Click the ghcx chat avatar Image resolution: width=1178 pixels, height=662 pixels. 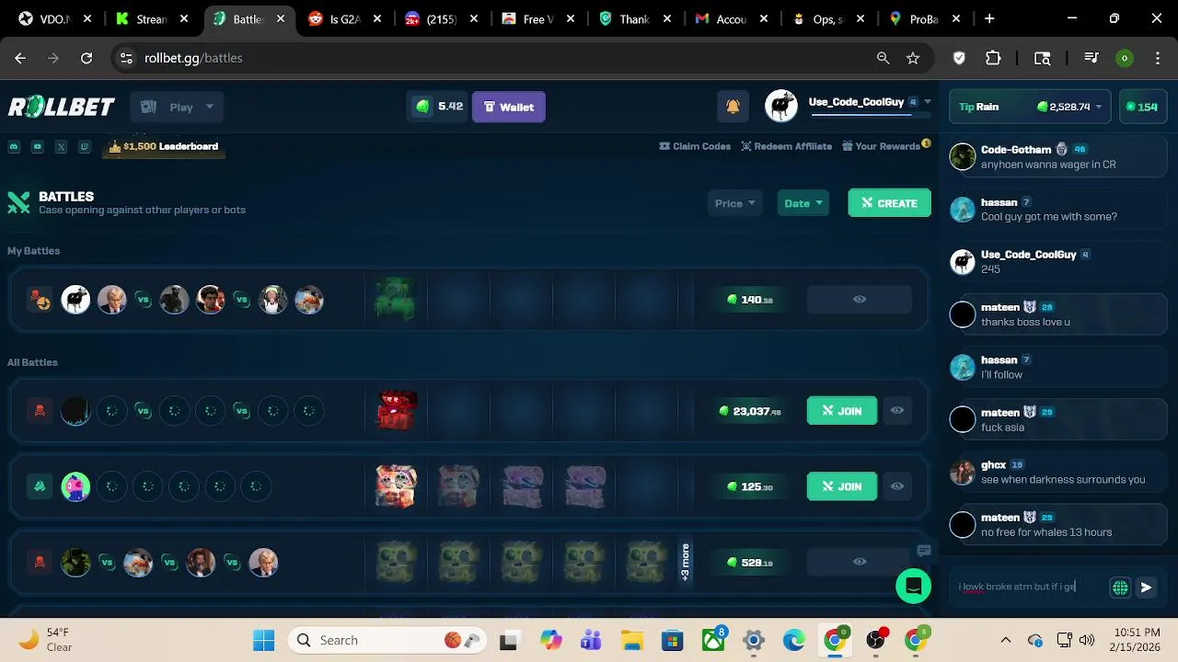point(963,472)
